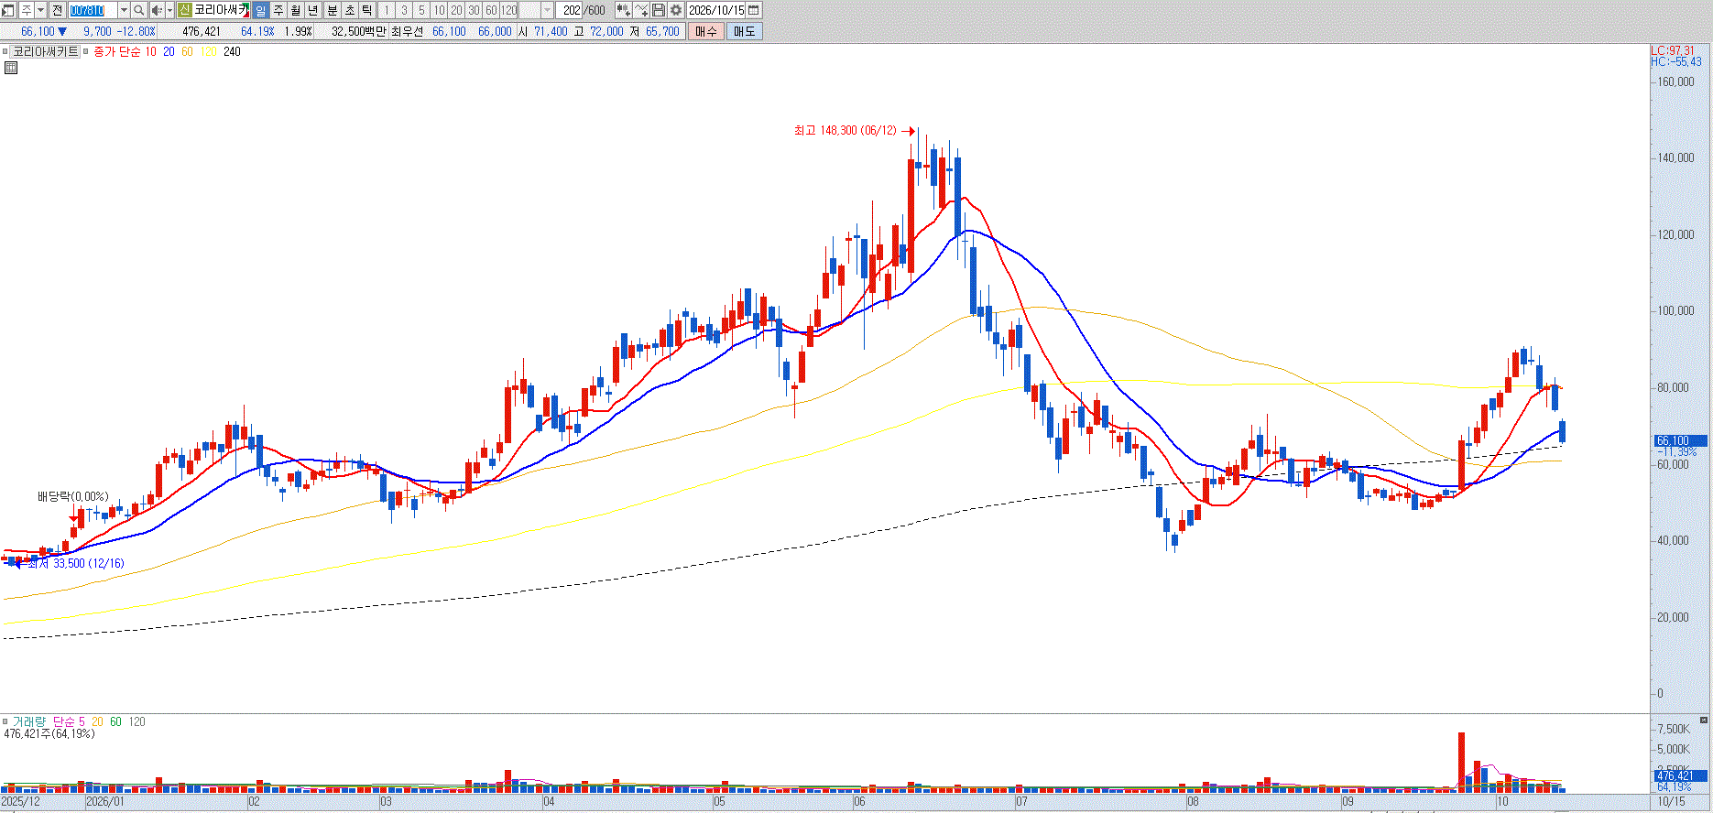Image resolution: width=1713 pixels, height=813 pixels.
Task: Click the 매도 sell button
Action: [x=744, y=31]
